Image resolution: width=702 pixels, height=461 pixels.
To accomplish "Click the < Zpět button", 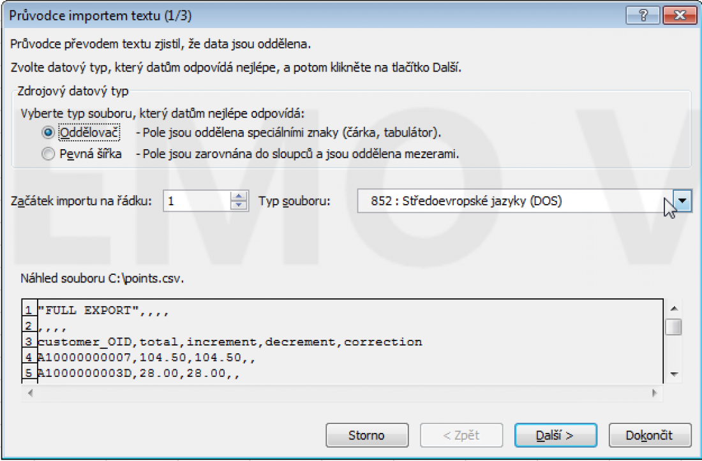I will pyautogui.click(x=461, y=435).
